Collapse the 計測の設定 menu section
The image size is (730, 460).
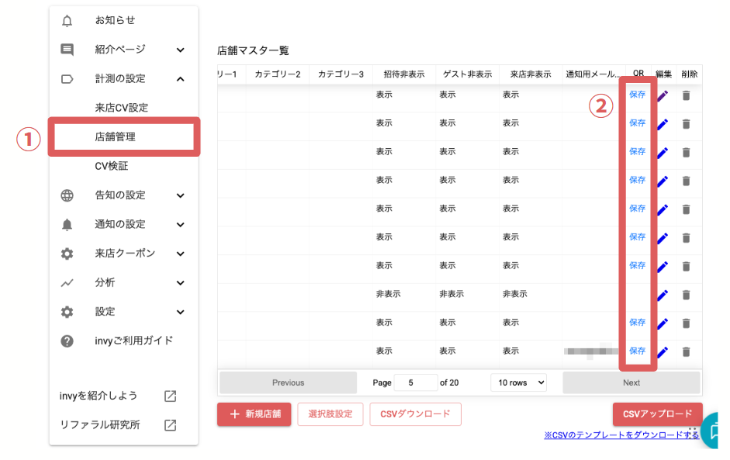[x=180, y=79]
